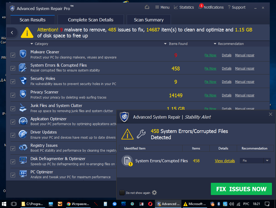Click the corrupted files document icon
The image size is (276, 208).
(127, 161)
